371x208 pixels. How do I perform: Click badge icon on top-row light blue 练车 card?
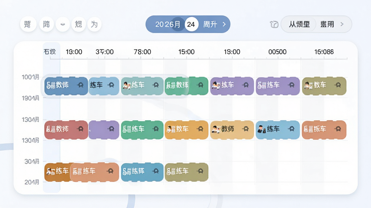click(x=111, y=85)
